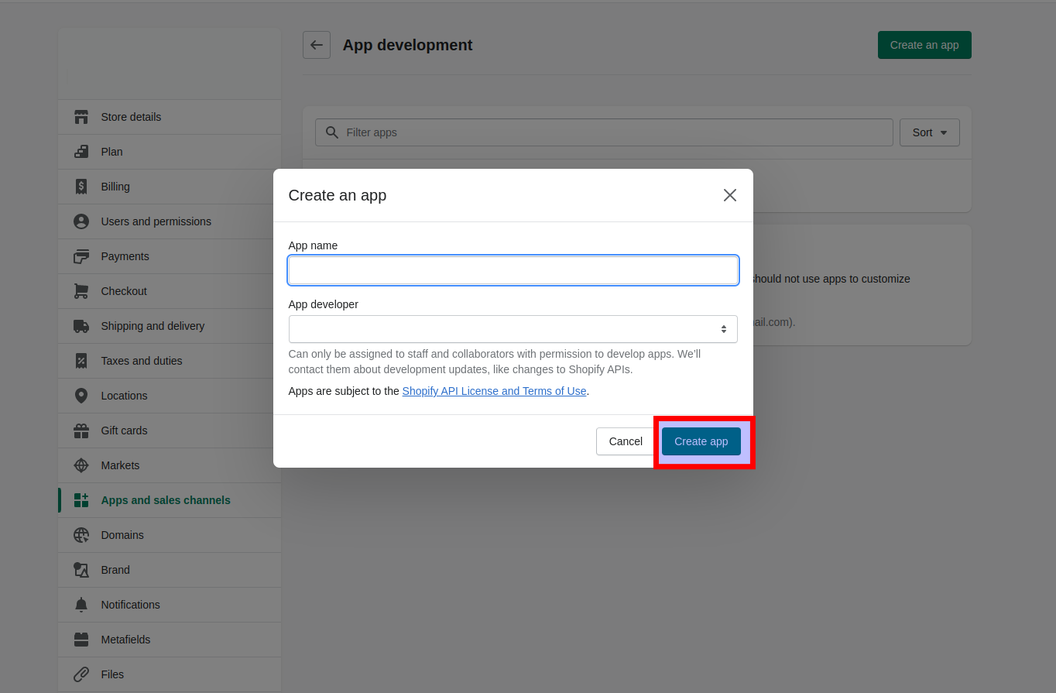The height and width of the screenshot is (693, 1056).
Task: Open Payments settings
Action: (x=170, y=256)
